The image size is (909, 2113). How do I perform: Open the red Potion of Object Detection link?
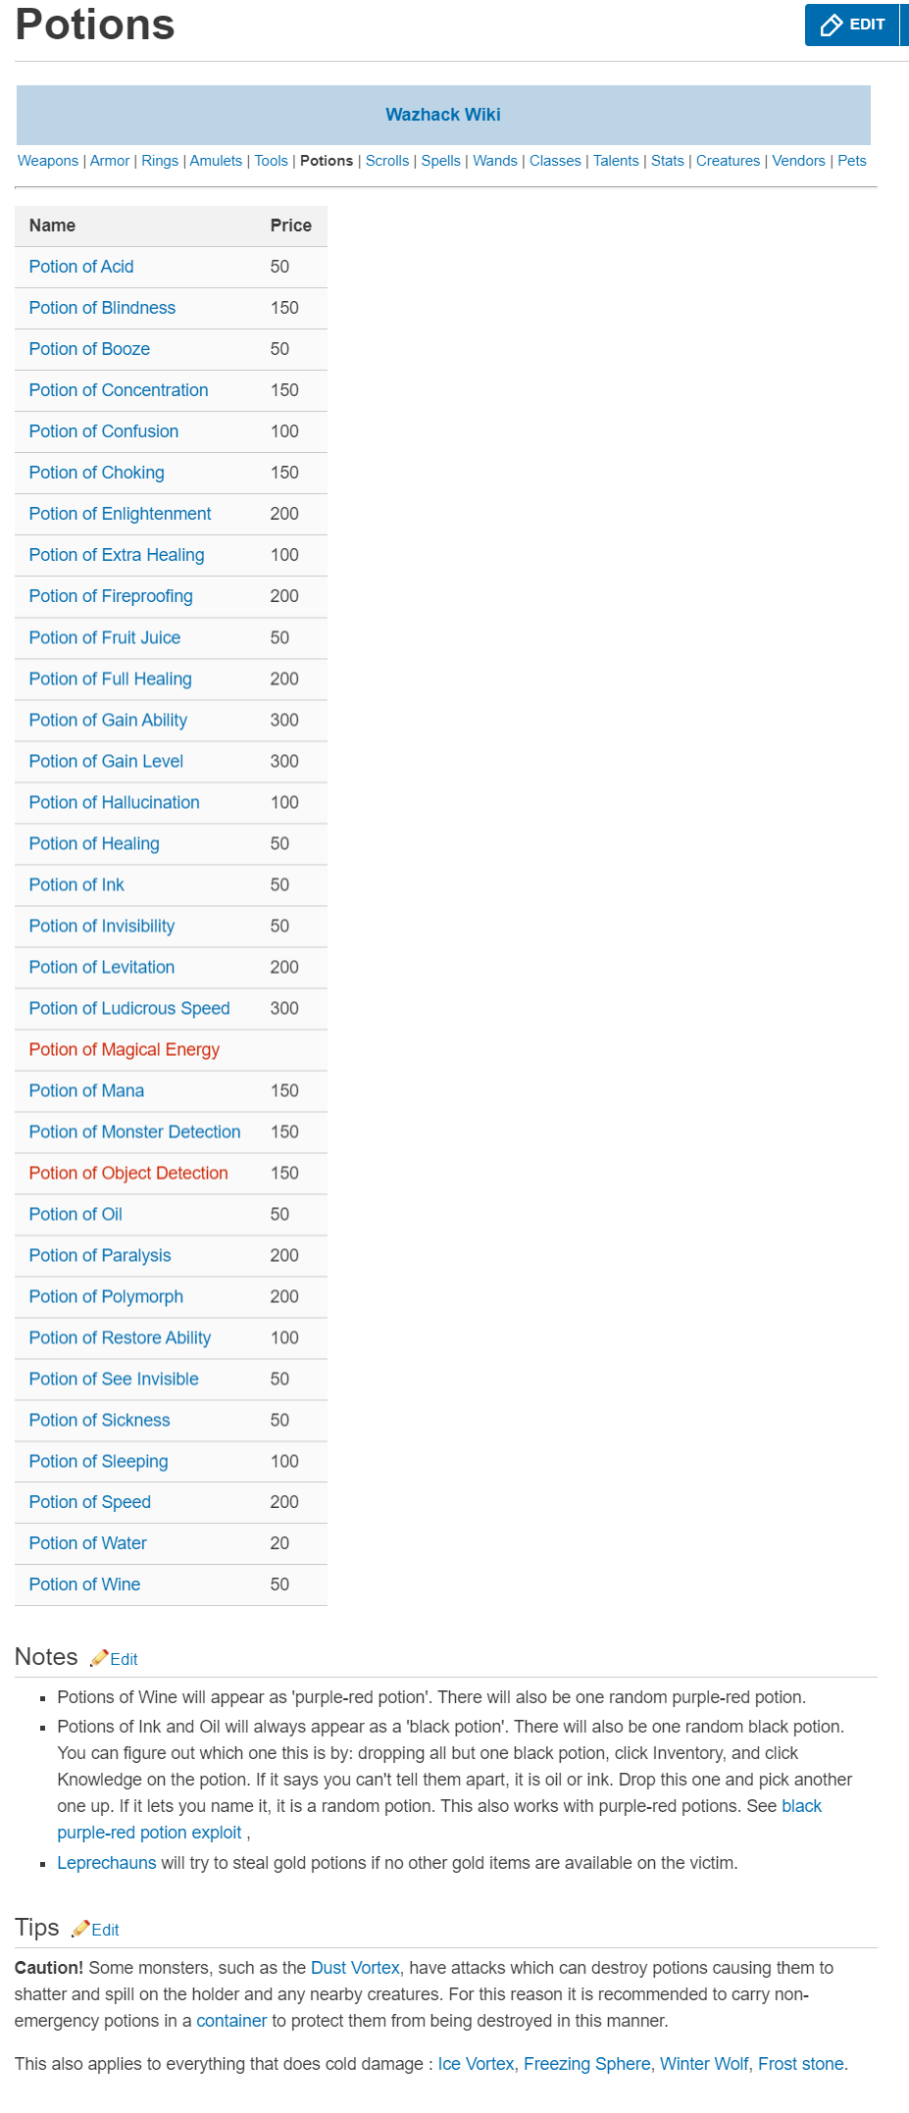click(x=128, y=1173)
